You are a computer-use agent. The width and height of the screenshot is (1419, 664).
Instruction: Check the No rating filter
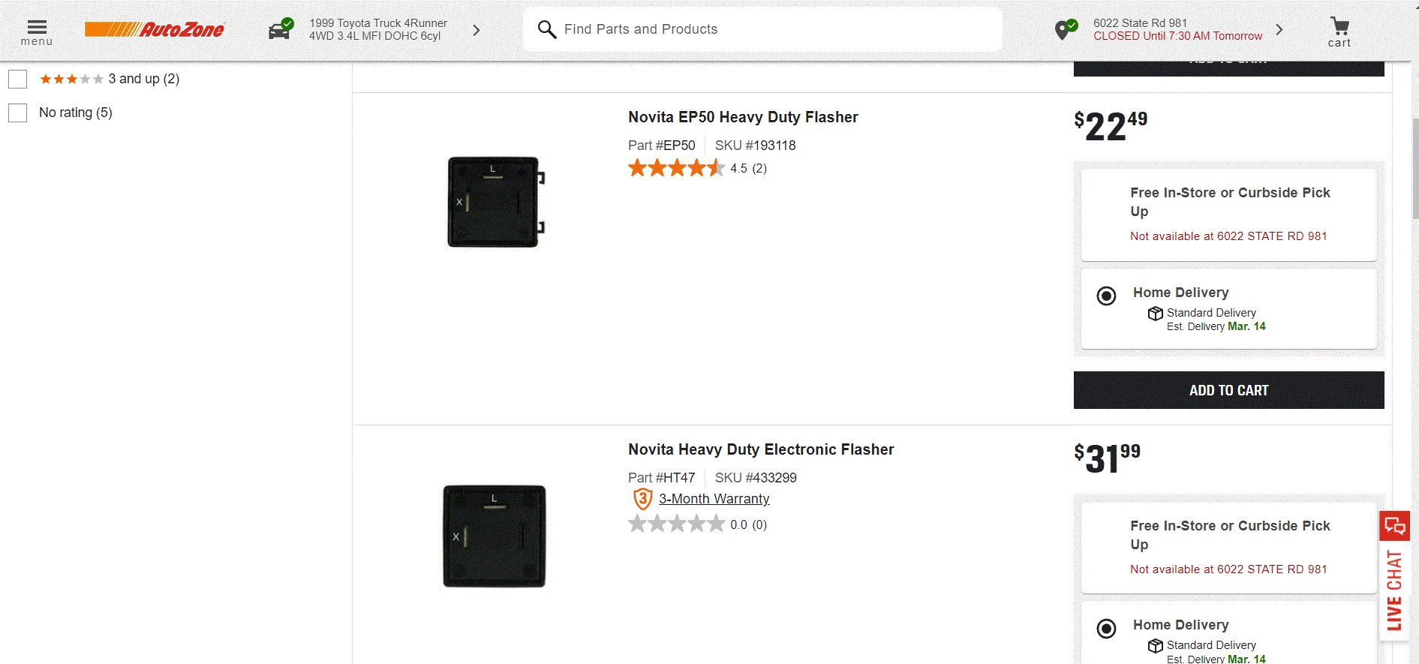point(18,113)
